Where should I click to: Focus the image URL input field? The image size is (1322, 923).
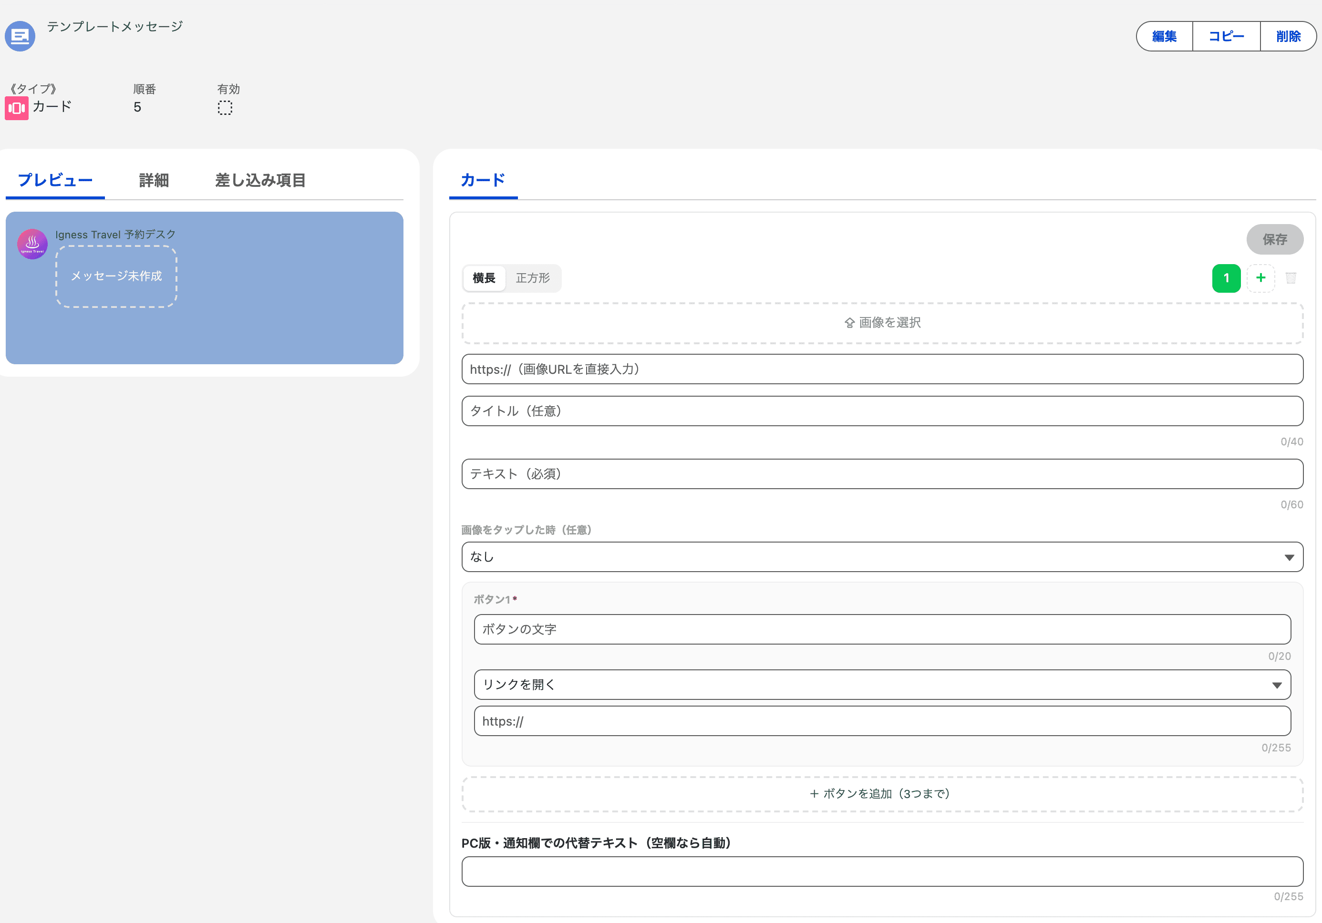coord(882,369)
